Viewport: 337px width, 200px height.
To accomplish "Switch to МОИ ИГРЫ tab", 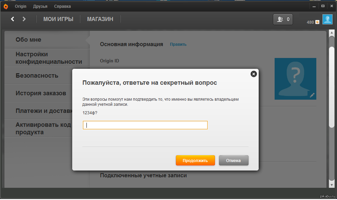I will click(58, 19).
